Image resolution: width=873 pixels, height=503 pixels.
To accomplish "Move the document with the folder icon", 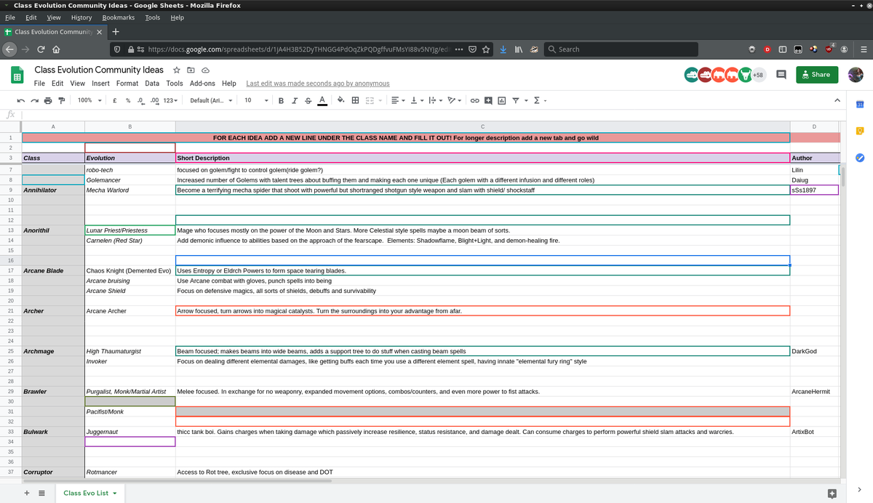I will click(191, 70).
